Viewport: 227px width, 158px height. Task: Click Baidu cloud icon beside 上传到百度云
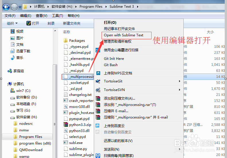point(98,126)
